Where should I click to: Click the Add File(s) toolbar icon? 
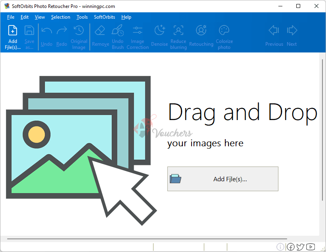13,31
